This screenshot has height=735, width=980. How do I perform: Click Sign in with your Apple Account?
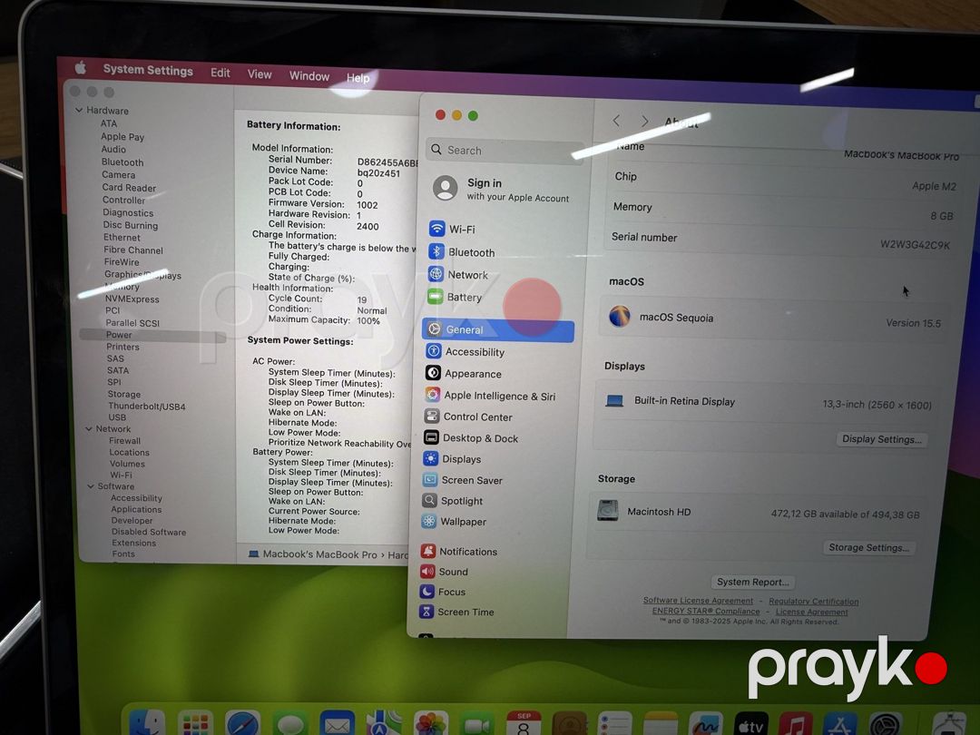pos(501,190)
